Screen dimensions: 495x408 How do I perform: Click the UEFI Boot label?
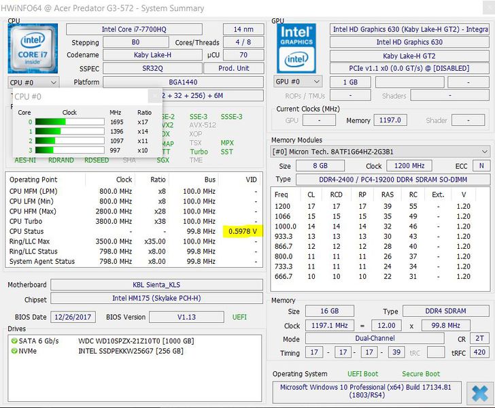click(362, 374)
